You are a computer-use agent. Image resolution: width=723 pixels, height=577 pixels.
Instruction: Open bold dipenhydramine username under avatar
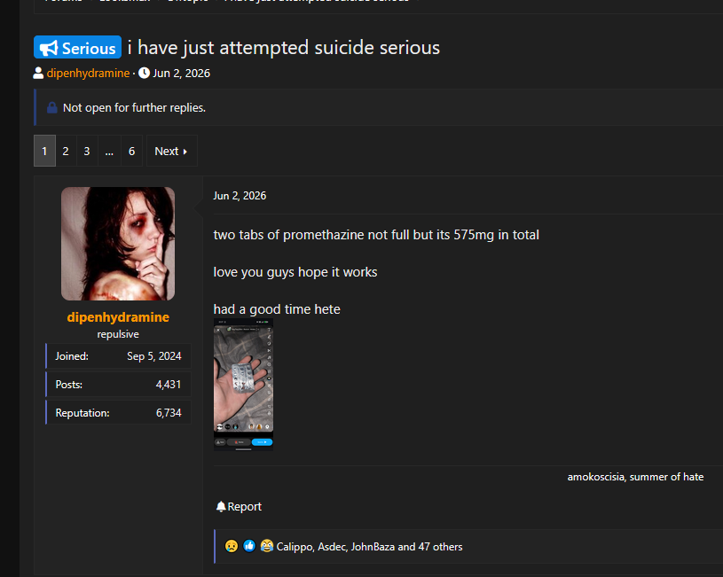click(118, 317)
